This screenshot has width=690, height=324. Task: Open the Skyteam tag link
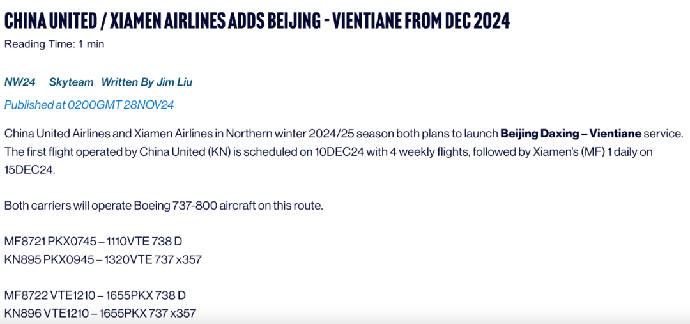point(72,82)
